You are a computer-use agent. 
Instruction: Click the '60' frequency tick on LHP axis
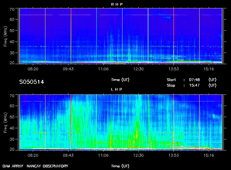click(x=12, y=106)
